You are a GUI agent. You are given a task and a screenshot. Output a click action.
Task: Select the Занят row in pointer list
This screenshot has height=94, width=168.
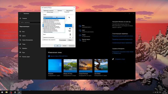57,34
